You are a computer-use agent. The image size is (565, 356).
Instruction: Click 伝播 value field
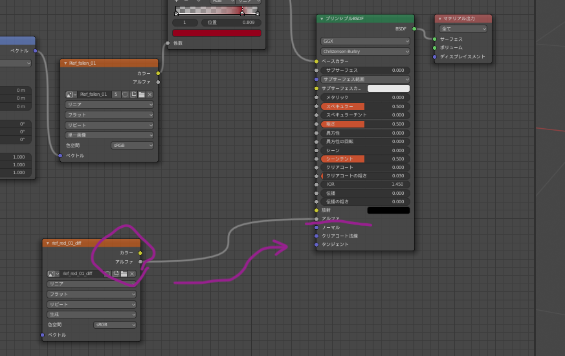click(365, 193)
